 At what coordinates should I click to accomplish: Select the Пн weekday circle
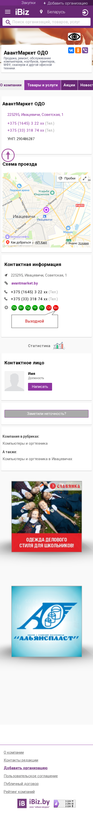14,308
